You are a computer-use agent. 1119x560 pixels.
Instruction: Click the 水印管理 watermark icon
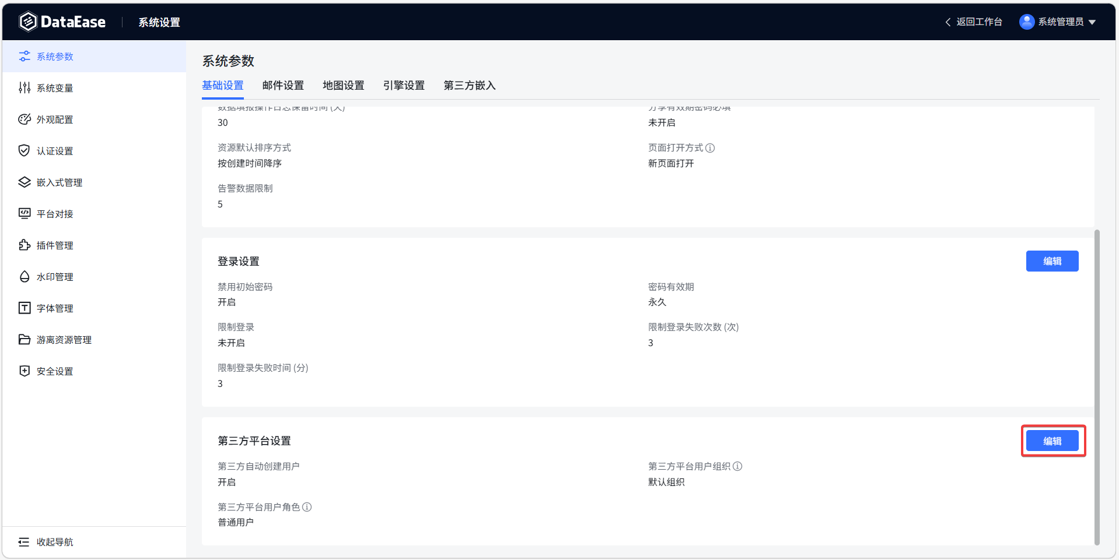(24, 276)
